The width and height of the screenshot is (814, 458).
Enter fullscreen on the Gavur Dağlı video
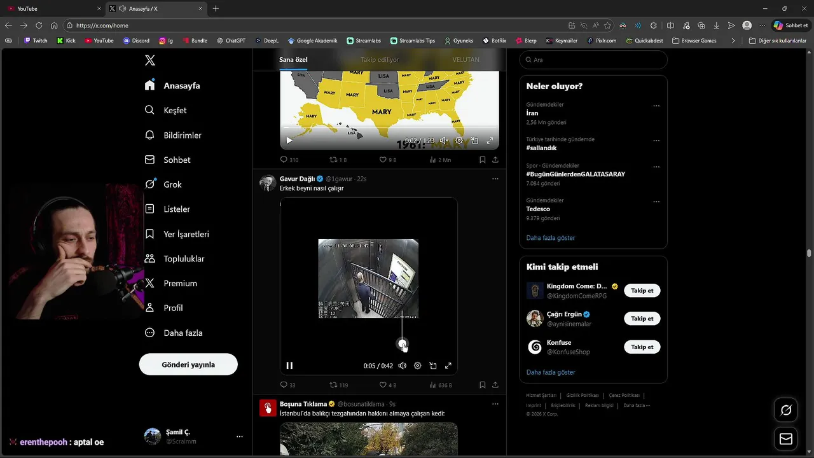pos(448,366)
